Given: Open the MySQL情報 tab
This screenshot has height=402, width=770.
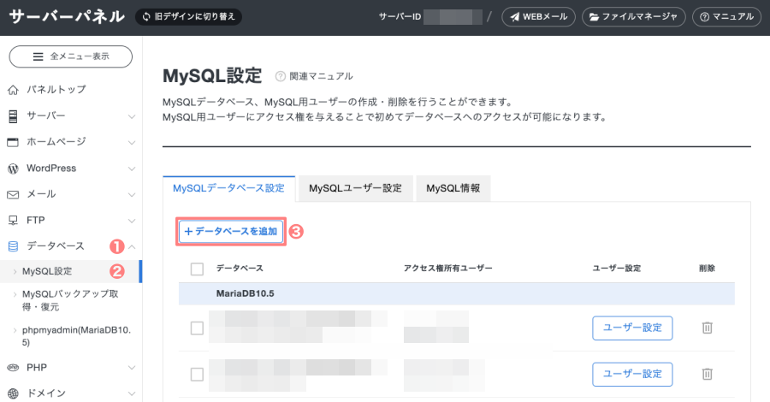Looking at the screenshot, I should [x=453, y=188].
